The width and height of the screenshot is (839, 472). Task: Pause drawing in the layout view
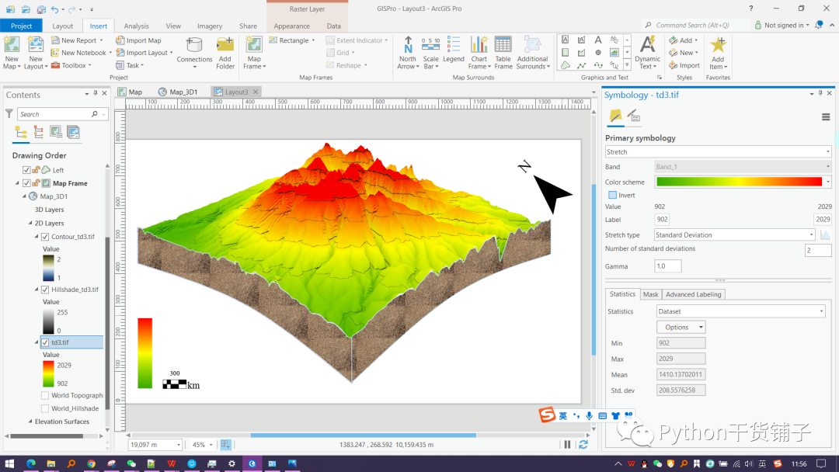coord(567,445)
